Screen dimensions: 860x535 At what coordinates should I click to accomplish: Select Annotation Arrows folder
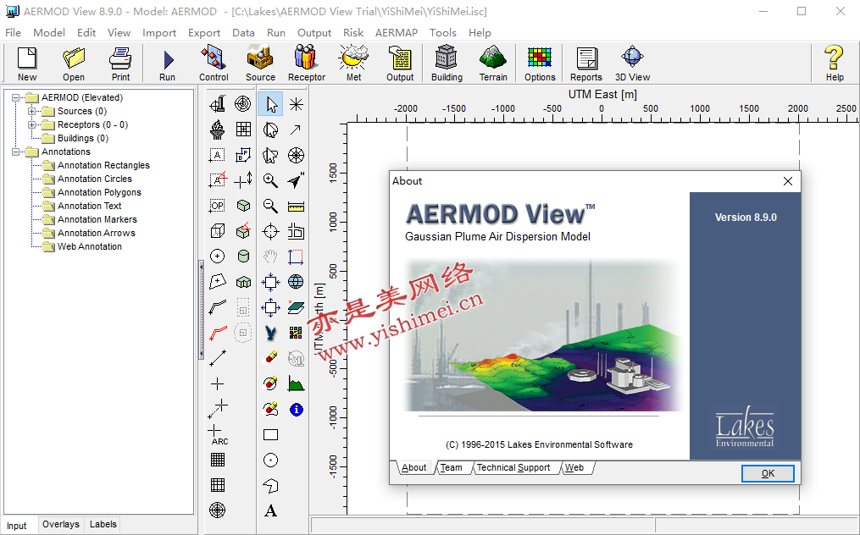pyautogui.click(x=96, y=233)
